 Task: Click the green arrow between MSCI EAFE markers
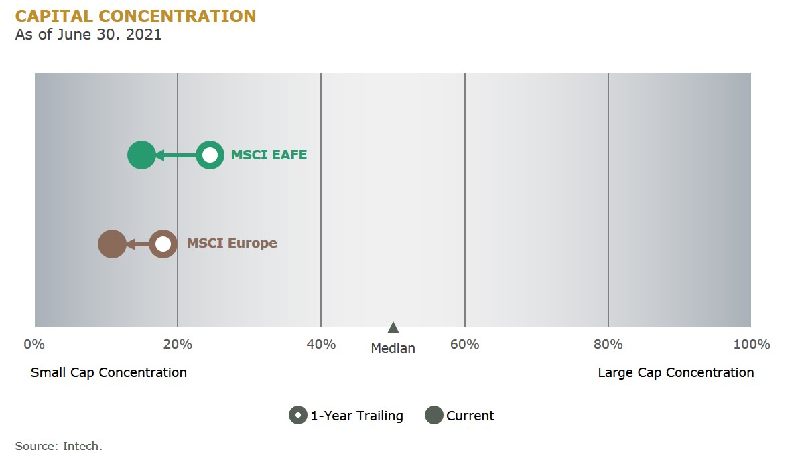click(x=176, y=155)
